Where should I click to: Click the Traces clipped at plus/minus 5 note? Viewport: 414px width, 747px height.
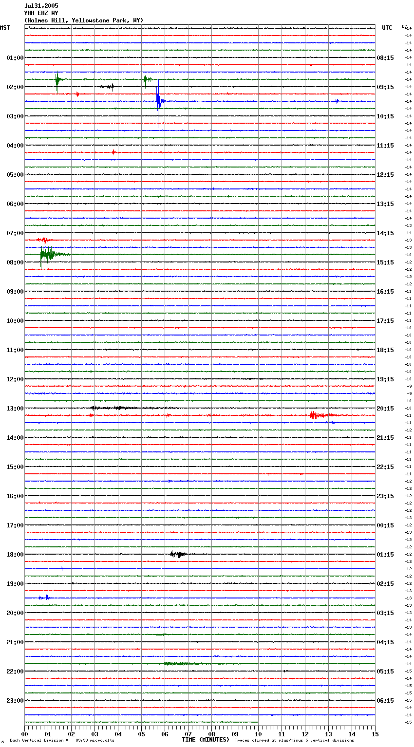[x=294, y=741]
